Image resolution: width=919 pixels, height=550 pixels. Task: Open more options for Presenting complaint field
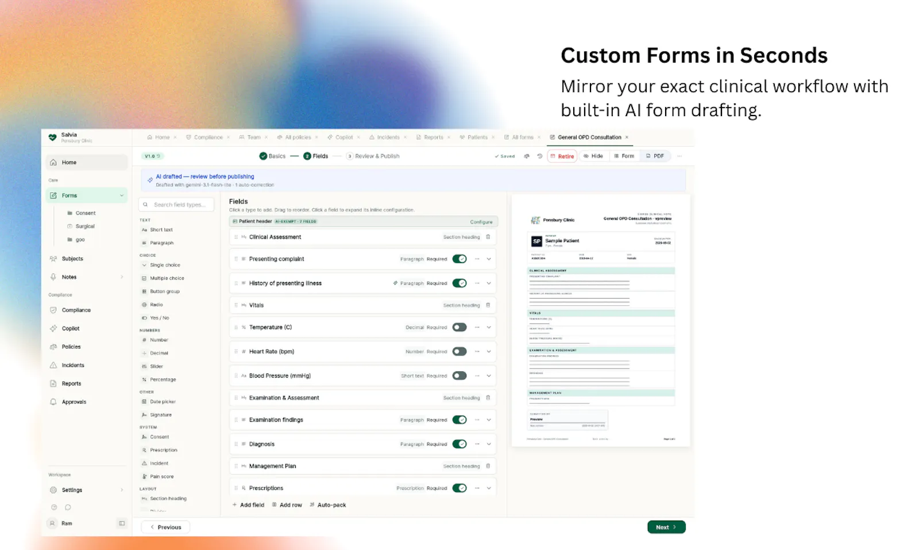click(477, 259)
